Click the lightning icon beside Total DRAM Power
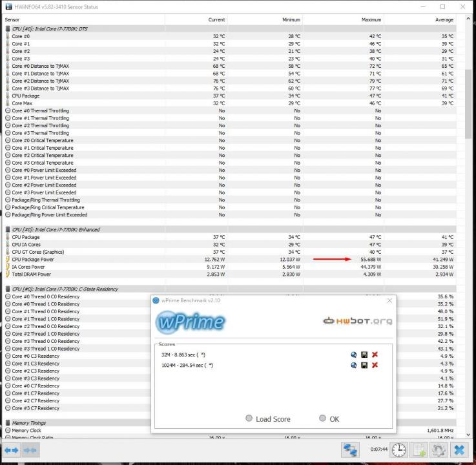 click(8, 274)
